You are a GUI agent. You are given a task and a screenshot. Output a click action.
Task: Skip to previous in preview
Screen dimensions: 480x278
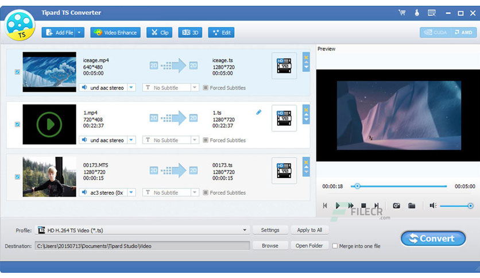325,206
